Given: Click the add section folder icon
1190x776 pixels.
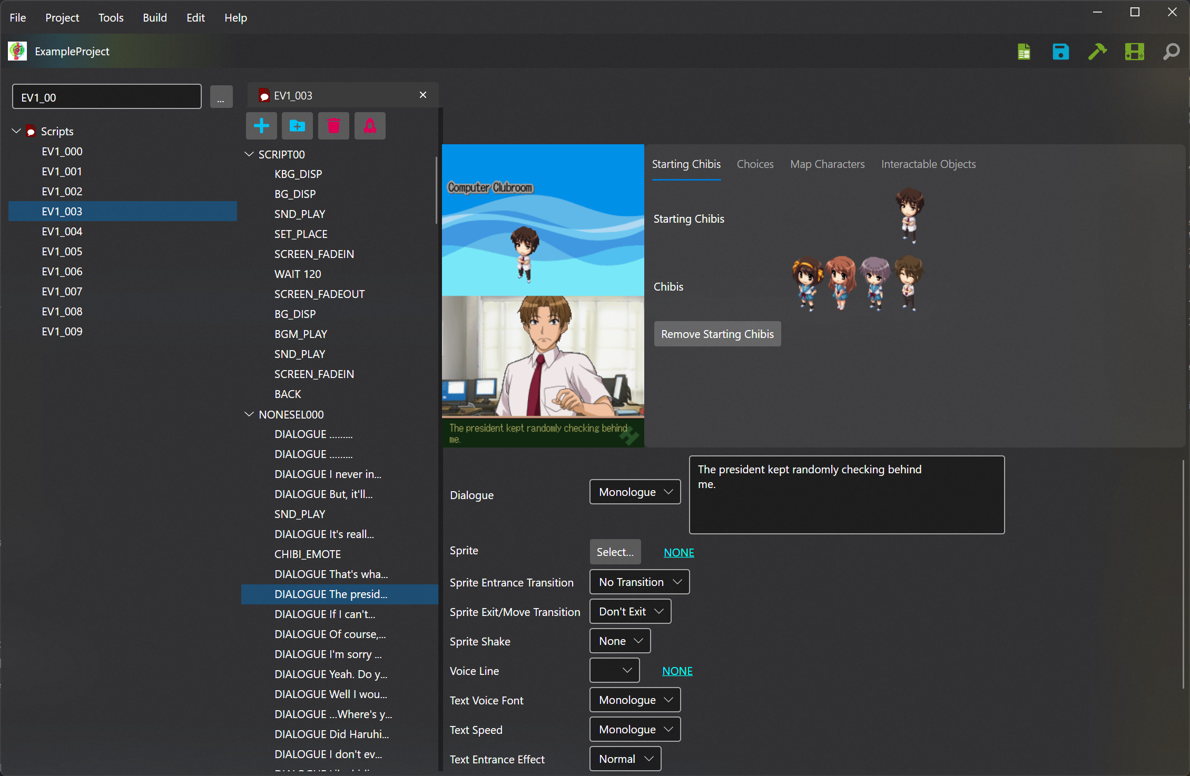Looking at the screenshot, I should (297, 126).
